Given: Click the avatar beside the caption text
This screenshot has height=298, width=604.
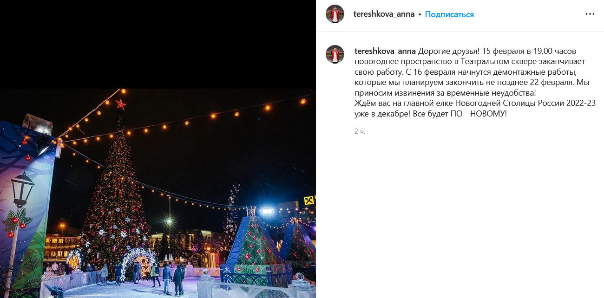Looking at the screenshot, I should coord(335,54).
